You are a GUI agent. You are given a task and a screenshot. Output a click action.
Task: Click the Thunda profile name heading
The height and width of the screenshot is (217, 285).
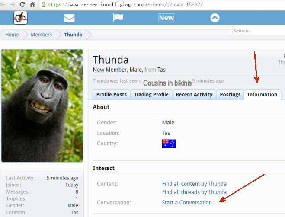point(111,60)
